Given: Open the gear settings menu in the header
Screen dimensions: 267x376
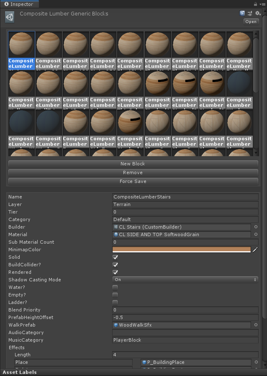Looking at the screenshot, I should [258, 13].
